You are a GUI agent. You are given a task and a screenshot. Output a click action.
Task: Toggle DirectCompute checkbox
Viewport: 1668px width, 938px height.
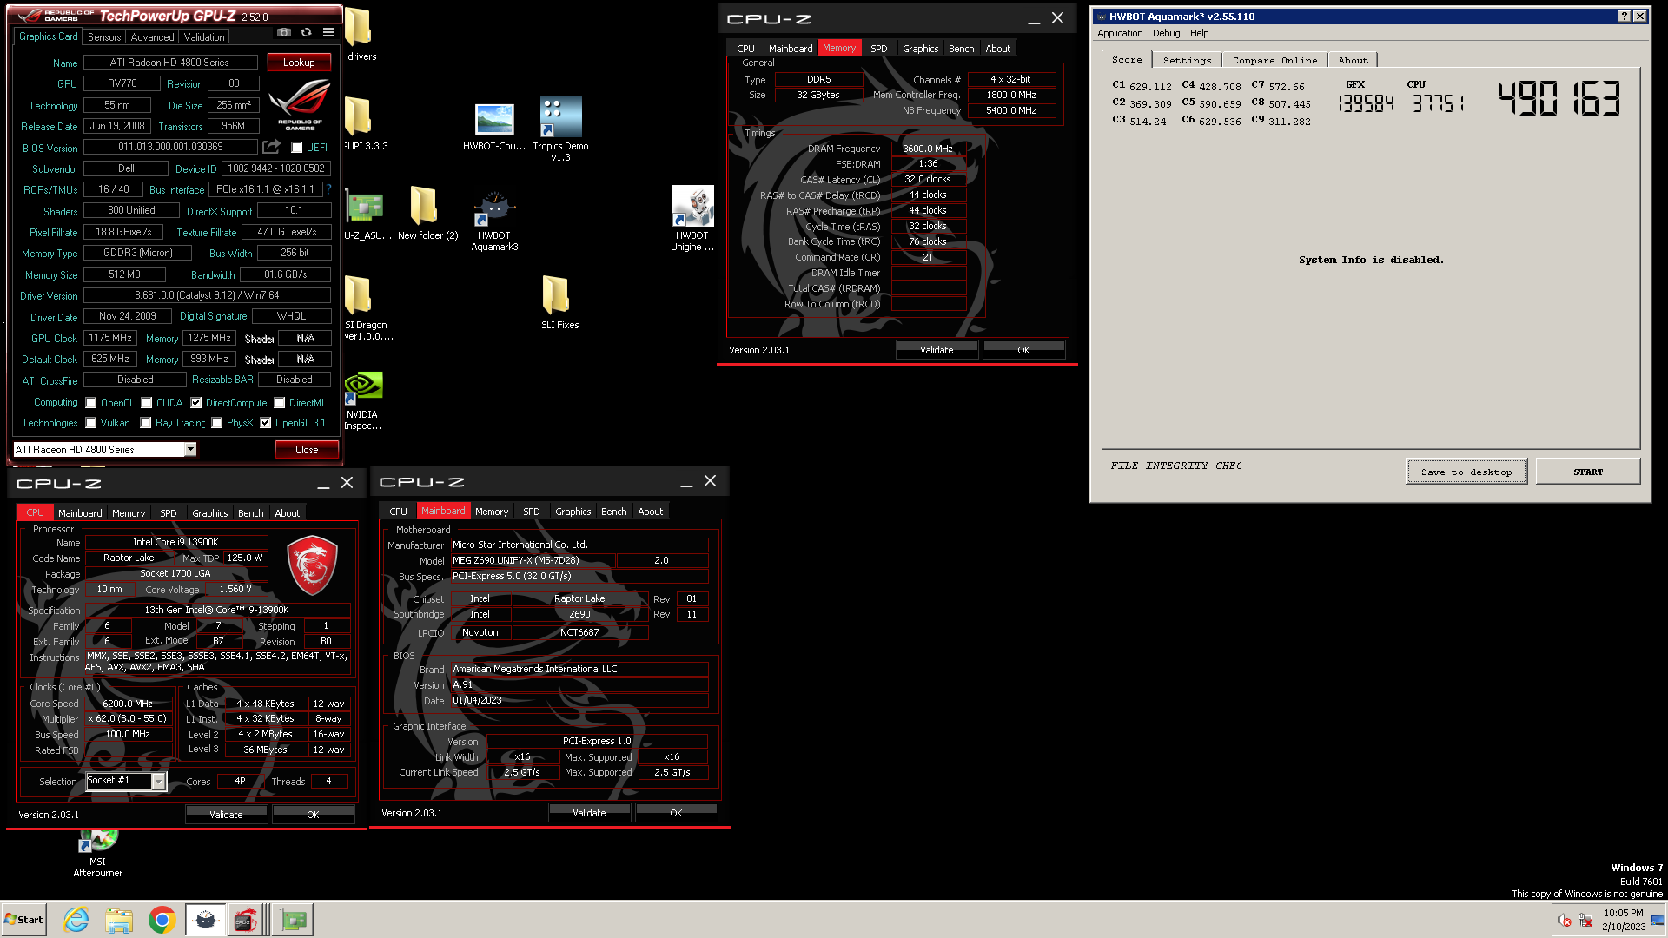(196, 403)
